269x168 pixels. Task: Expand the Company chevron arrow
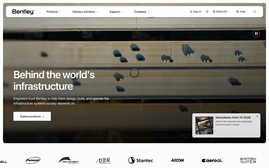tap(148, 12)
